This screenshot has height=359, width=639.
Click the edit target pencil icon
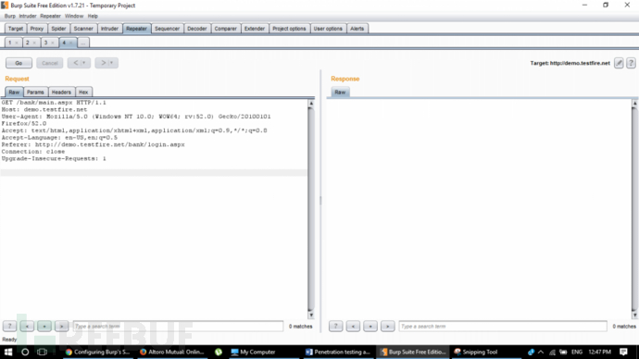tap(619, 63)
